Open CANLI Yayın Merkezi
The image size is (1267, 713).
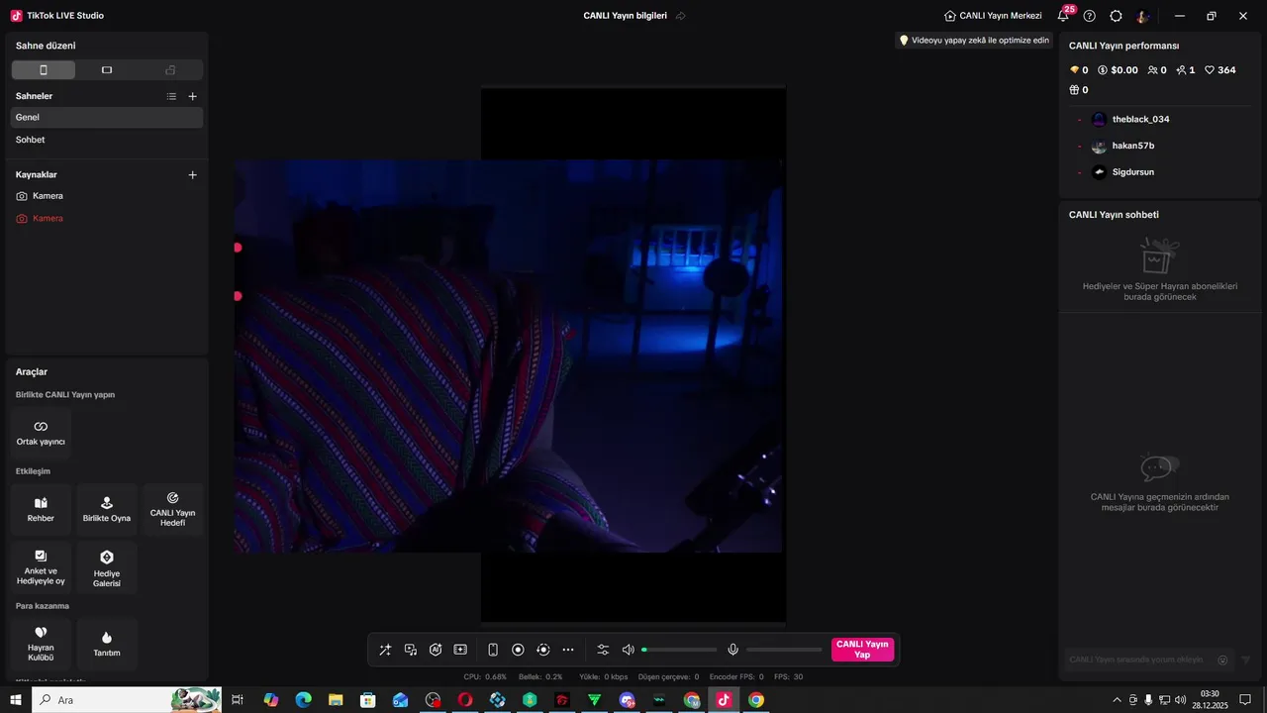993,16
